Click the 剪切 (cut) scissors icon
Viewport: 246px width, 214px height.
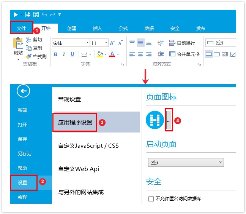(29, 40)
